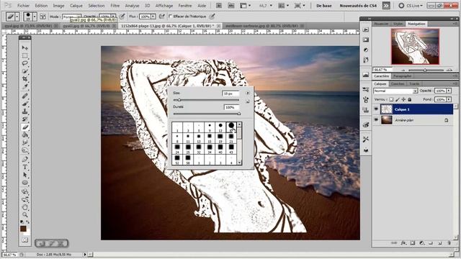This screenshot has height=259, width=461.
Task: Hide the Calque 1 layer
Action: pos(376,109)
